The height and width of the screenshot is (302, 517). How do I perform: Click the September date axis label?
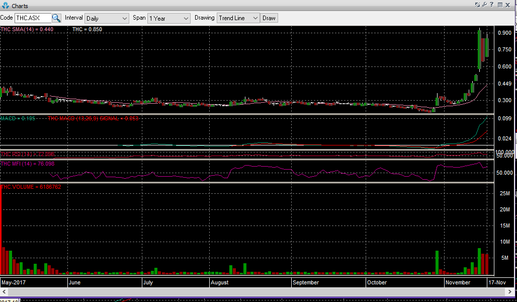306,282
